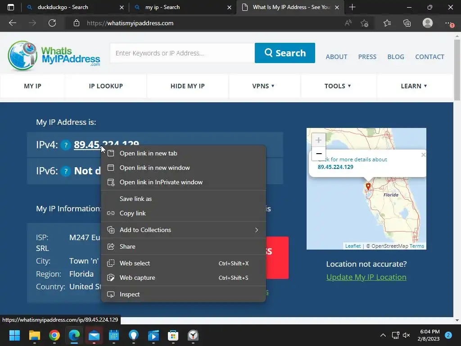Open MY IP navigation item
The height and width of the screenshot is (346, 461).
pos(32,86)
